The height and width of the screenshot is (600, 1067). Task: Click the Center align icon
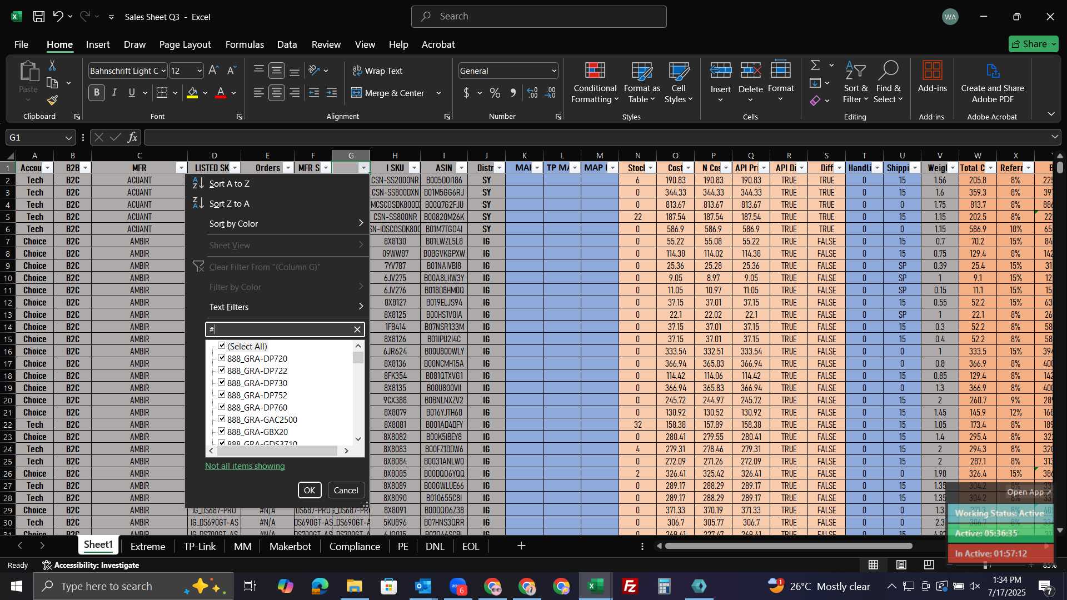pos(277,93)
